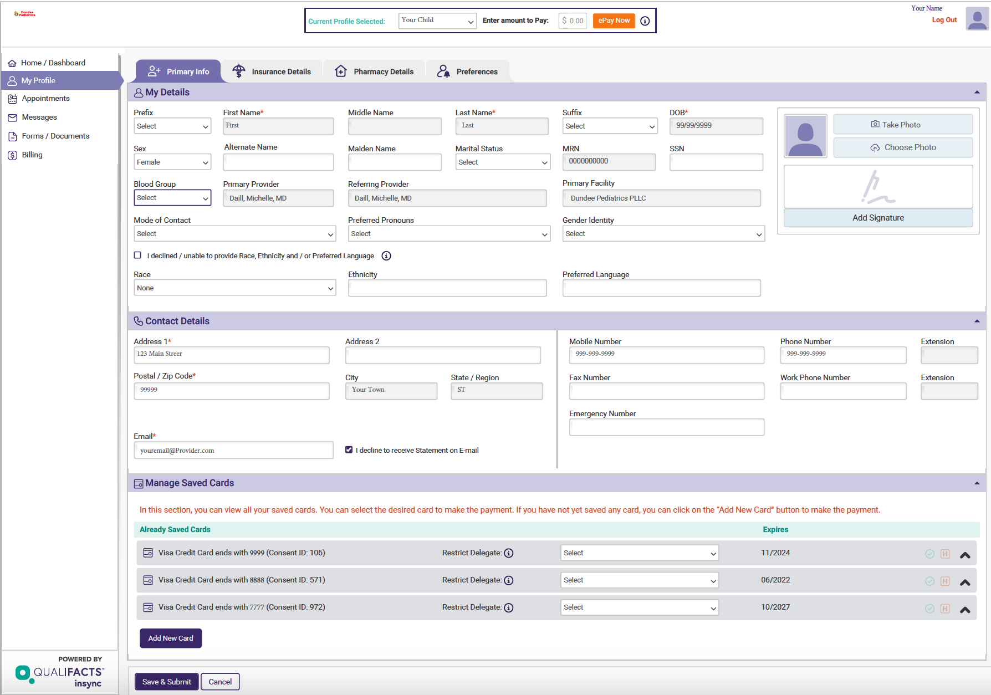
Task: Open the Pharmacy Details tab
Action: coord(375,71)
